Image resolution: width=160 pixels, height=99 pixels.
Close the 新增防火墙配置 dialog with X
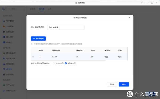[130, 18]
